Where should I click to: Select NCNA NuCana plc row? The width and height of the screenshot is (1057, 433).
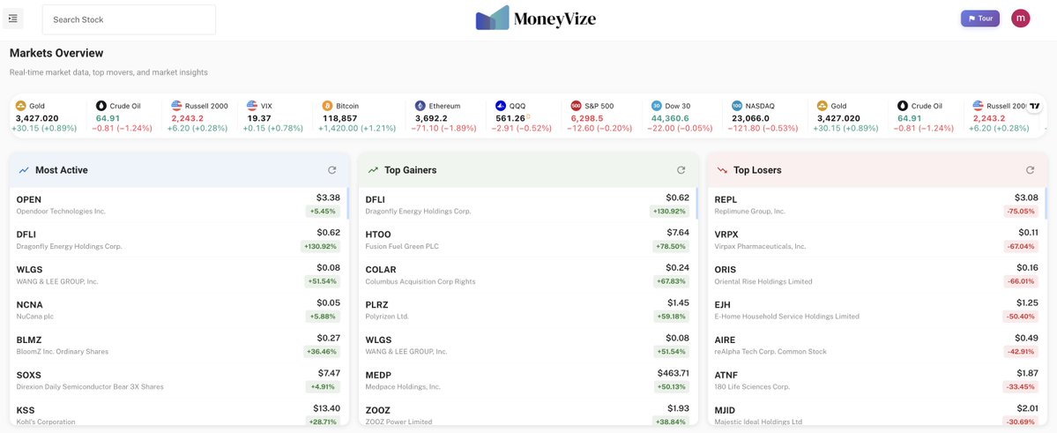pos(178,310)
